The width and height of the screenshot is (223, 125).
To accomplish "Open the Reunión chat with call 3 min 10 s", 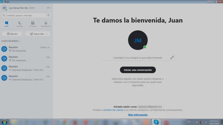I will 26,78.
